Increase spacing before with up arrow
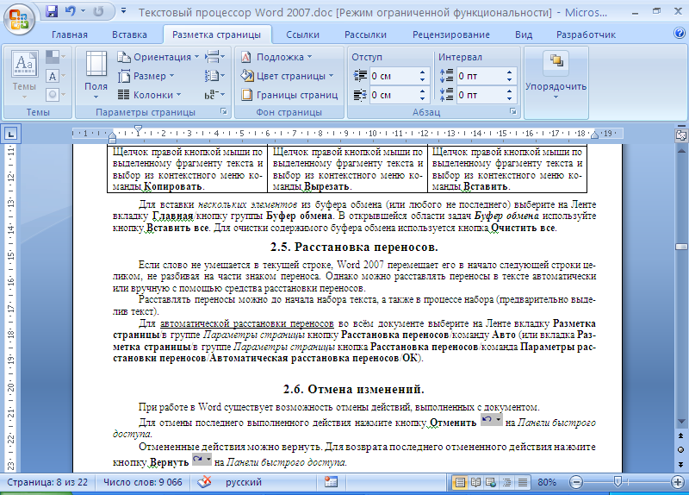689x495 pixels. (x=509, y=72)
